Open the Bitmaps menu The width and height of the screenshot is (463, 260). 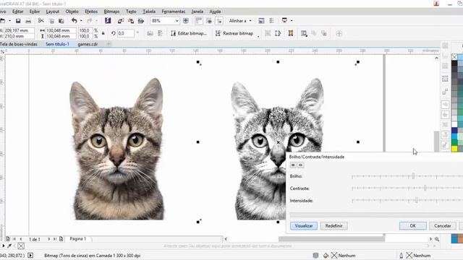tap(111, 12)
